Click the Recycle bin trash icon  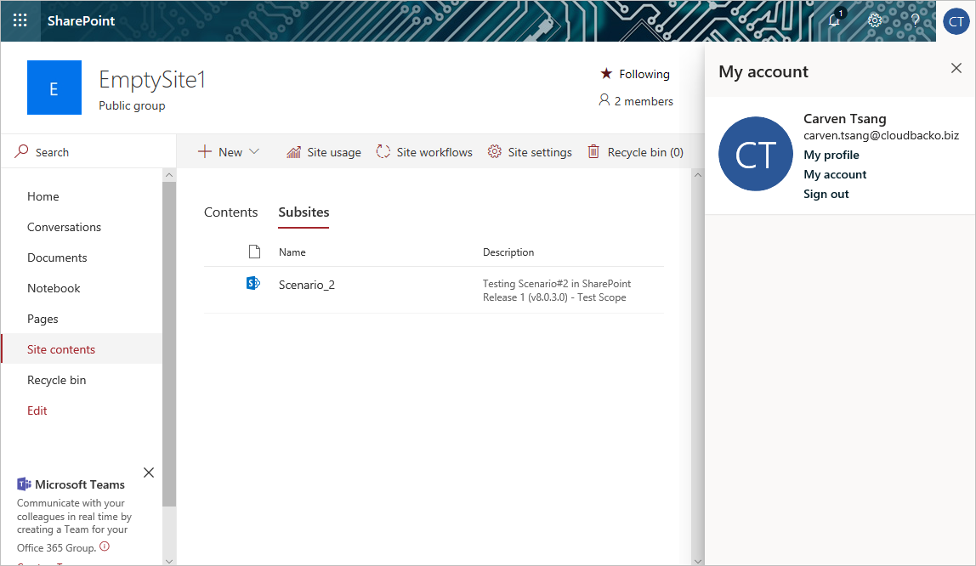[593, 152]
